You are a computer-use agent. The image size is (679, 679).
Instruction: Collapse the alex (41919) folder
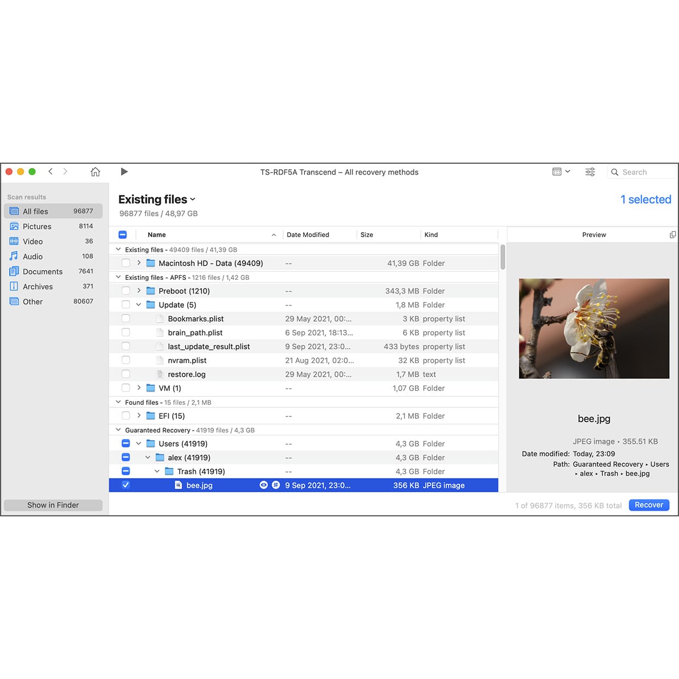[x=148, y=458]
